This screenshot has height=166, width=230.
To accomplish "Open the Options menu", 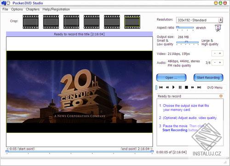I will [17, 9].
